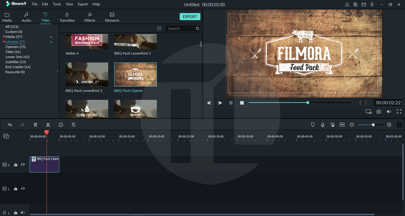The image size is (405, 216).
Task: Click the preview progress slider
Action: (x=300, y=103)
